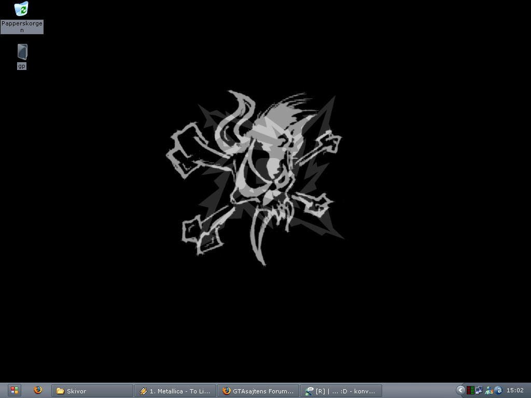The image size is (531, 398).
Task: Select the Papperskorgen recycle bin icon
Action: (x=22, y=9)
